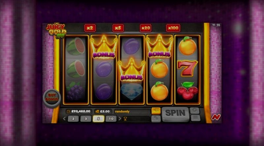Click the SPIN button
This screenshot has height=146, width=264.
(175, 114)
